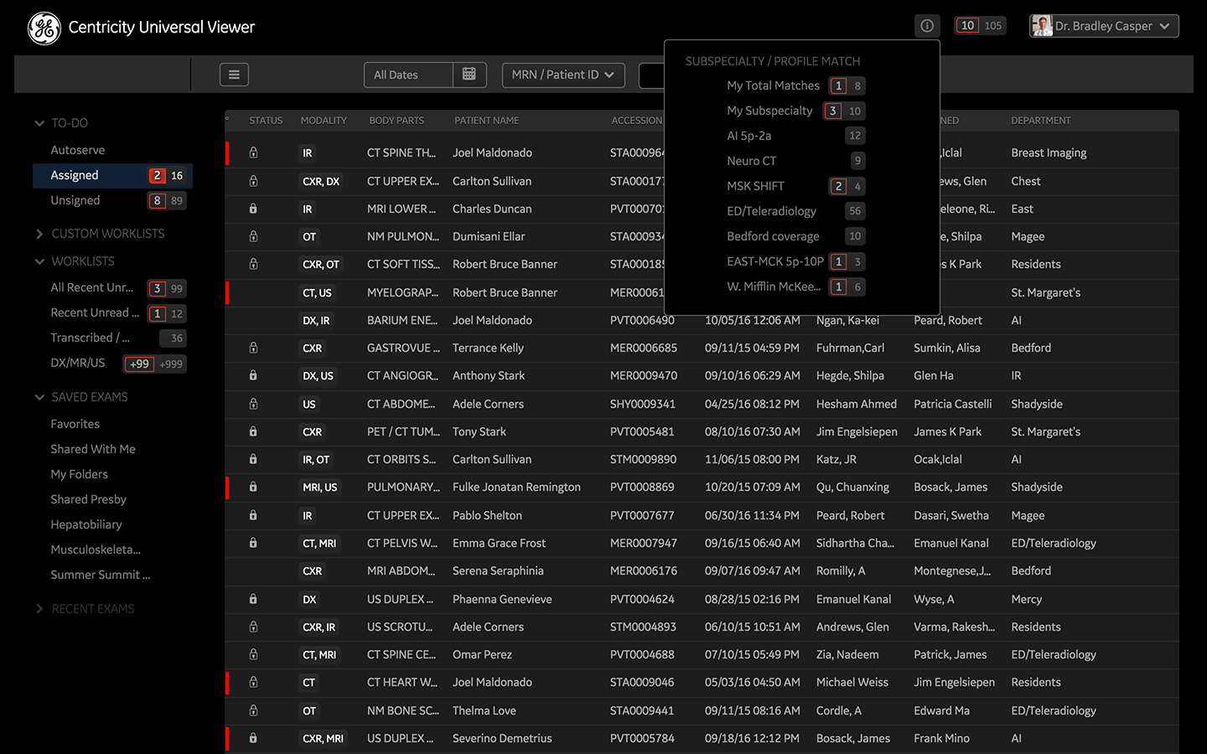
Task: Sort by PATIENT NAME column header
Action: [x=487, y=121]
